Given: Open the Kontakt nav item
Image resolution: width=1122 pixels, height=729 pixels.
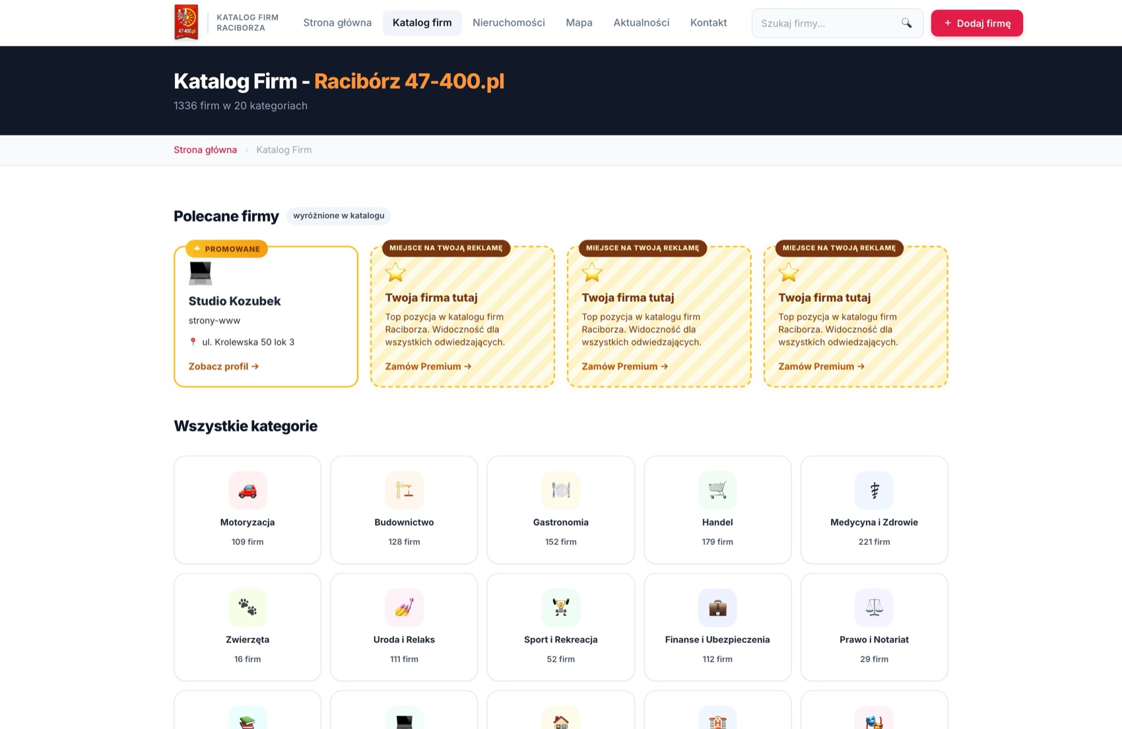Looking at the screenshot, I should [x=708, y=22].
